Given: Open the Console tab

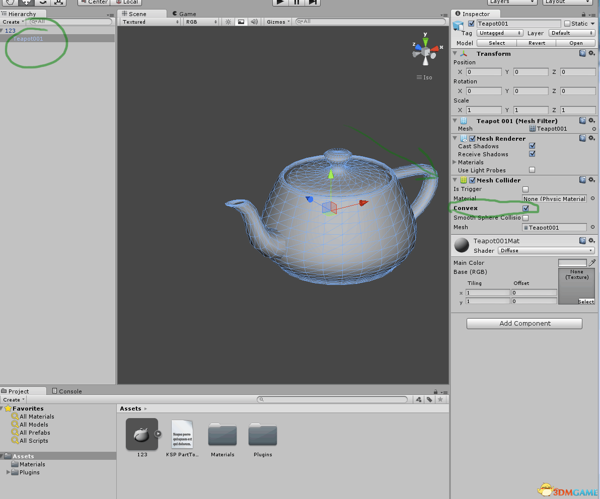Looking at the screenshot, I should [x=66, y=391].
